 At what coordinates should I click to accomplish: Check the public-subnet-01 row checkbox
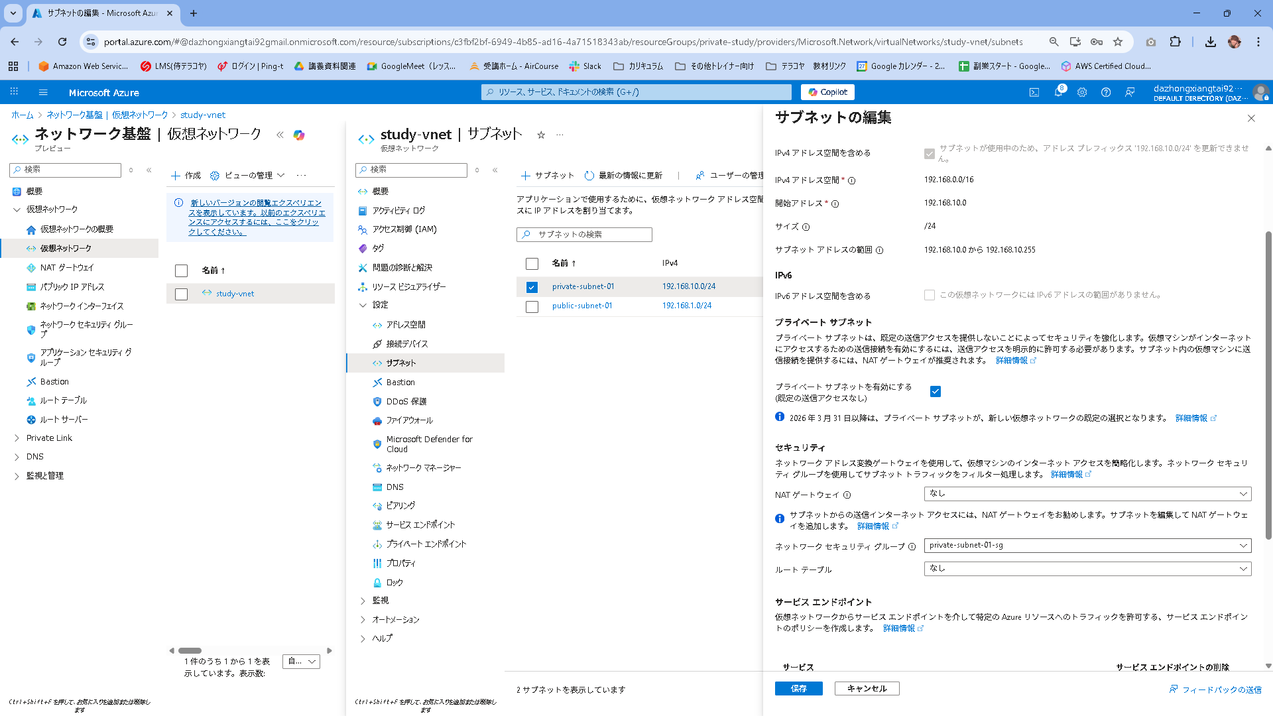532,307
